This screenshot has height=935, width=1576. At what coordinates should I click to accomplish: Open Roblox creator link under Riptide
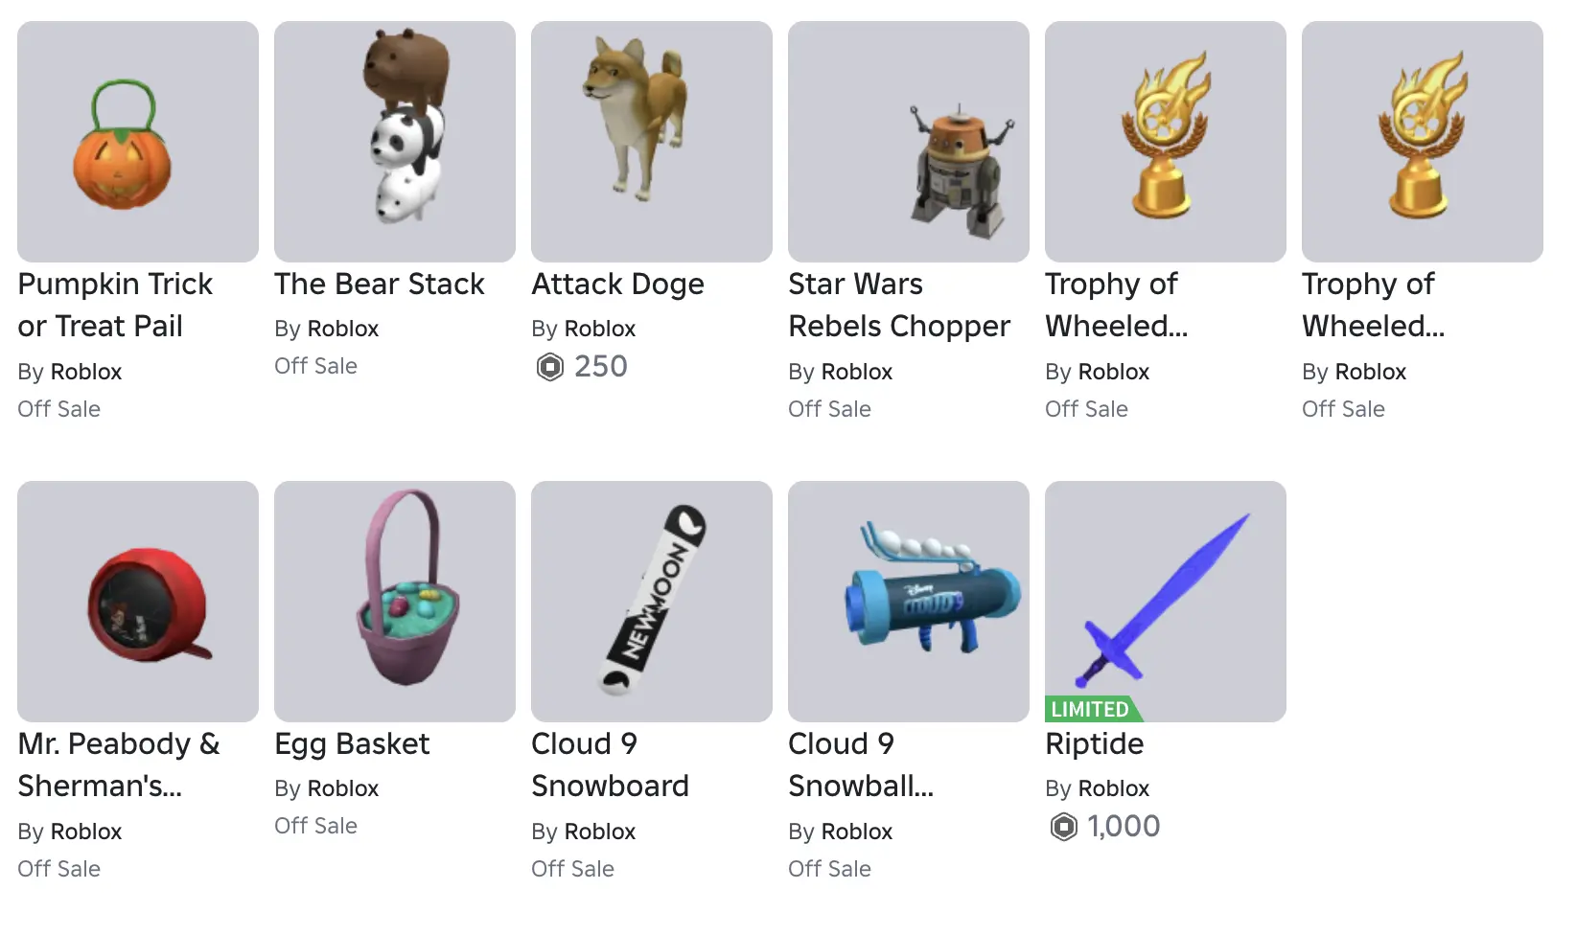1114,788
